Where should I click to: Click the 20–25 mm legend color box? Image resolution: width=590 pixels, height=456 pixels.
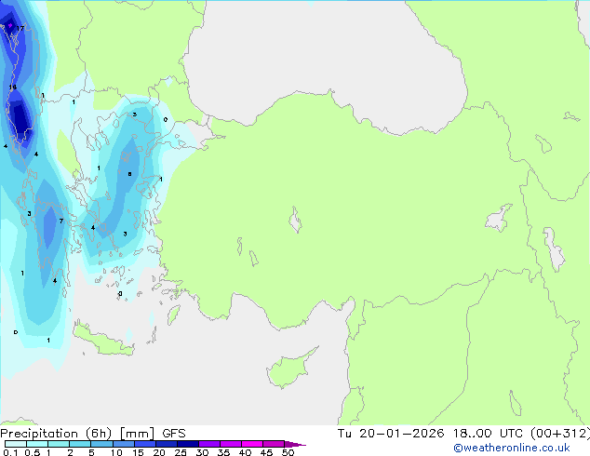click(166, 444)
